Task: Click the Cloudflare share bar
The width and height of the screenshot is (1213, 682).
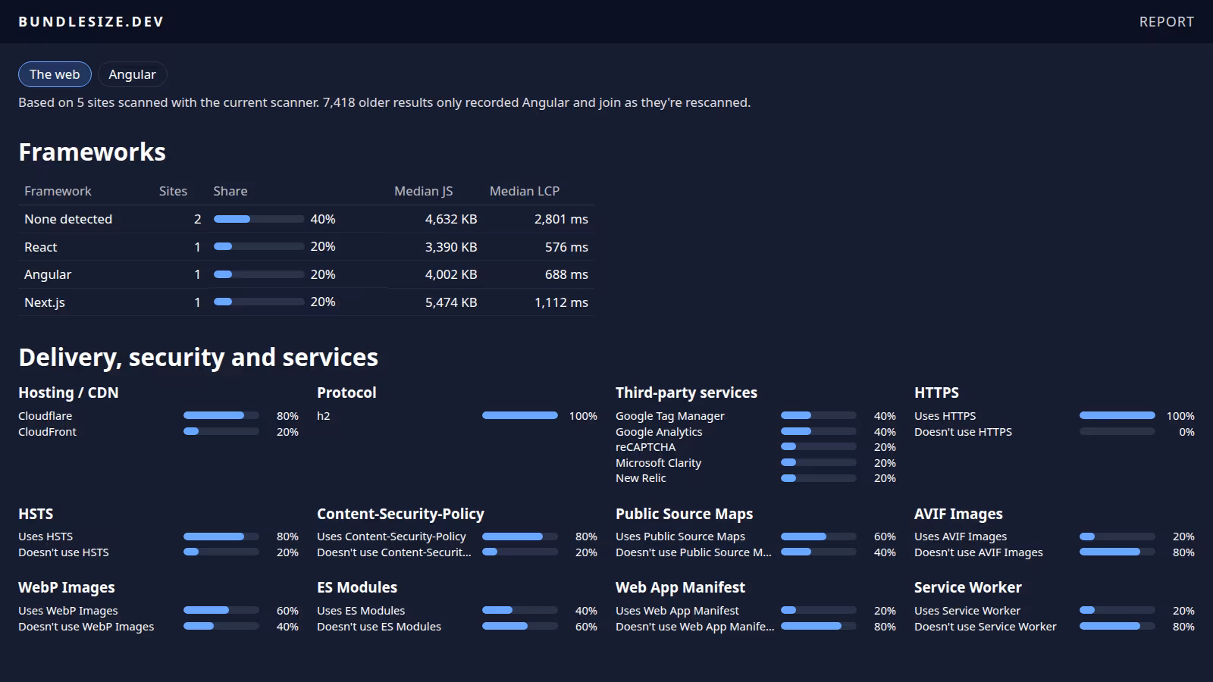Action: tap(221, 415)
